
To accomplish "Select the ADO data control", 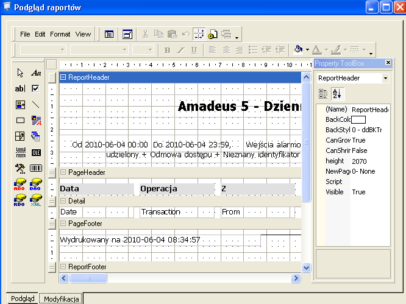I will 20,184.
